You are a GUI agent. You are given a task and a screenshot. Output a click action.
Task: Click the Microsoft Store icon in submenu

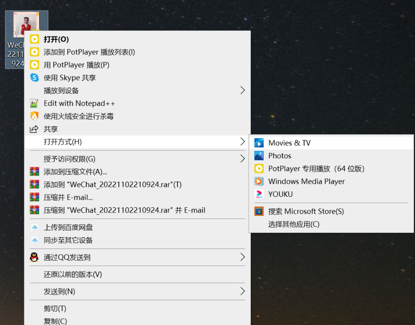(x=259, y=211)
